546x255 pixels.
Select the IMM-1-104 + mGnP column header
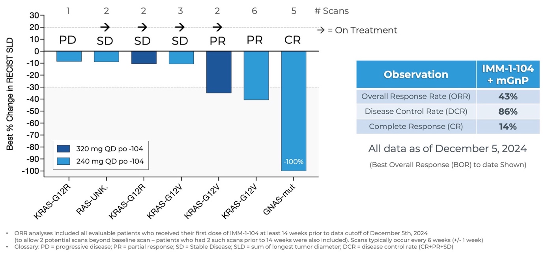coord(508,74)
